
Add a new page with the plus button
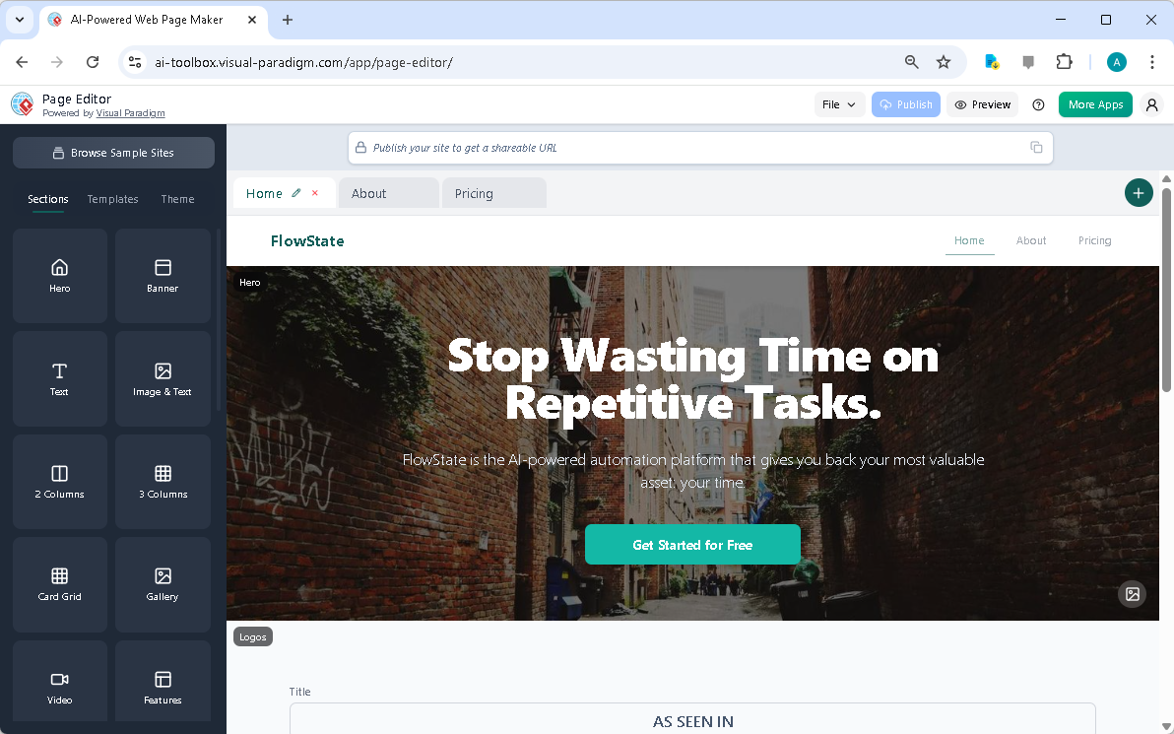(x=1139, y=193)
